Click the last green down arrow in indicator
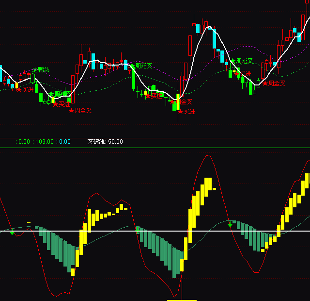310x301 pixels. [x=230, y=225]
